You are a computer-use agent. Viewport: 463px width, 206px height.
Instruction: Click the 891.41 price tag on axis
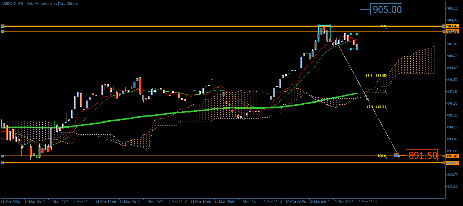point(452,156)
